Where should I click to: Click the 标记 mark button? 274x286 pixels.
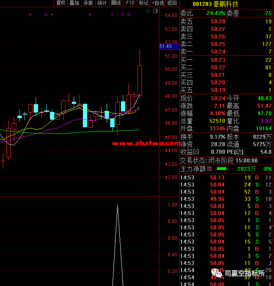point(144,3)
